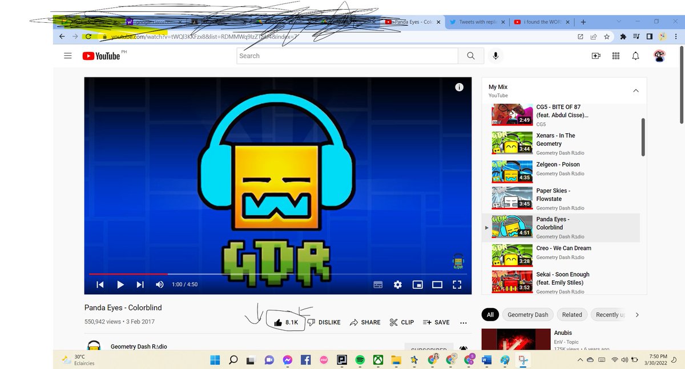Skip to previous video in player
The height and width of the screenshot is (369, 685).
click(x=100, y=284)
